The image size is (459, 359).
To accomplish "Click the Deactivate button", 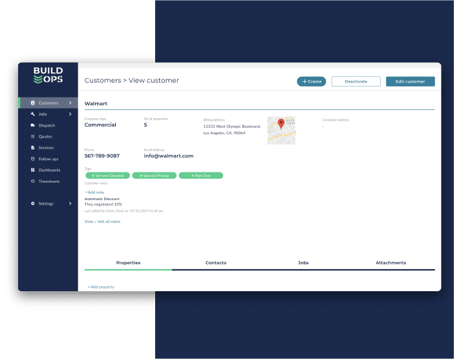I will point(356,81).
